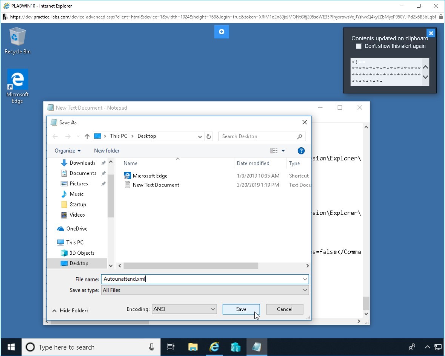Change the view layout icon
The width and height of the screenshot is (445, 356).
[x=274, y=151]
